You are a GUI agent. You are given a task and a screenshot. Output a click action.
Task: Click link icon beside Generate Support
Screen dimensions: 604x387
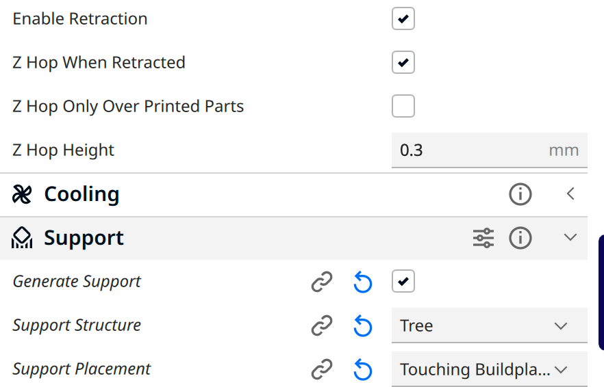(x=322, y=282)
